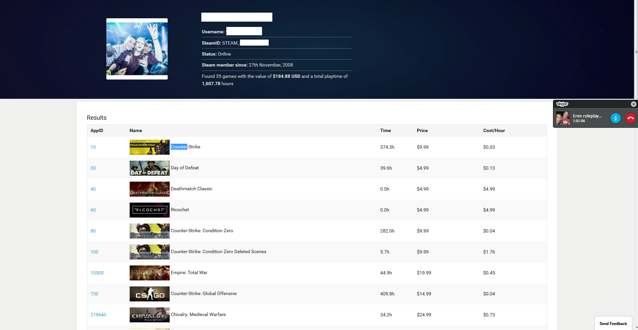Click the 39.6h playtime value
Viewport: 638px width, 330px height.
pyautogui.click(x=386, y=168)
